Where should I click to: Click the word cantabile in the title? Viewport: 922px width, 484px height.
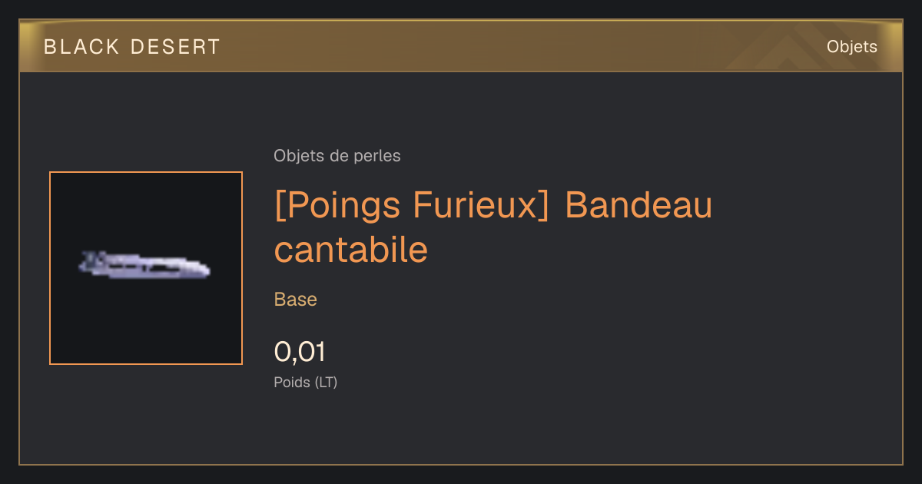[351, 249]
